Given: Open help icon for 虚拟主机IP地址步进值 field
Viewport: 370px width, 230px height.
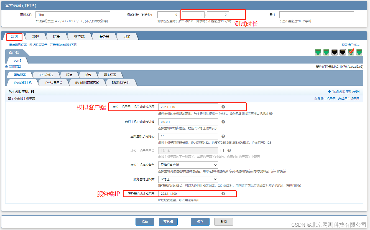Looking at the screenshot, I should pos(223,122).
